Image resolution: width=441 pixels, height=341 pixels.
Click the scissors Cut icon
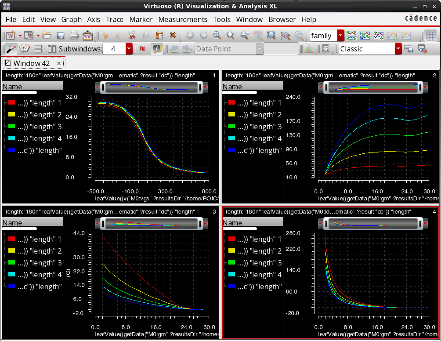click(131, 36)
